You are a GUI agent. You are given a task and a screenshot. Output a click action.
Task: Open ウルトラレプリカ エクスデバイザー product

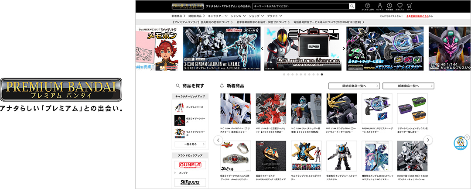[306, 156]
